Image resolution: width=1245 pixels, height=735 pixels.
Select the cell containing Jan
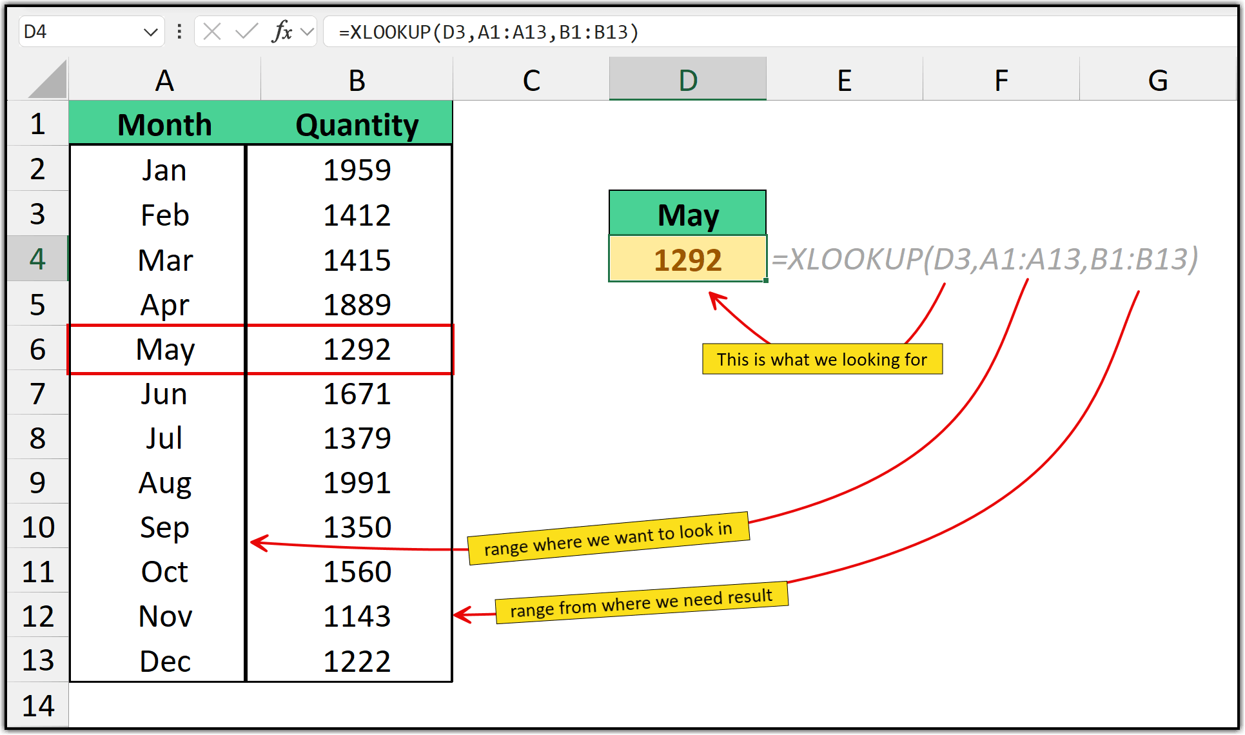[x=158, y=170]
